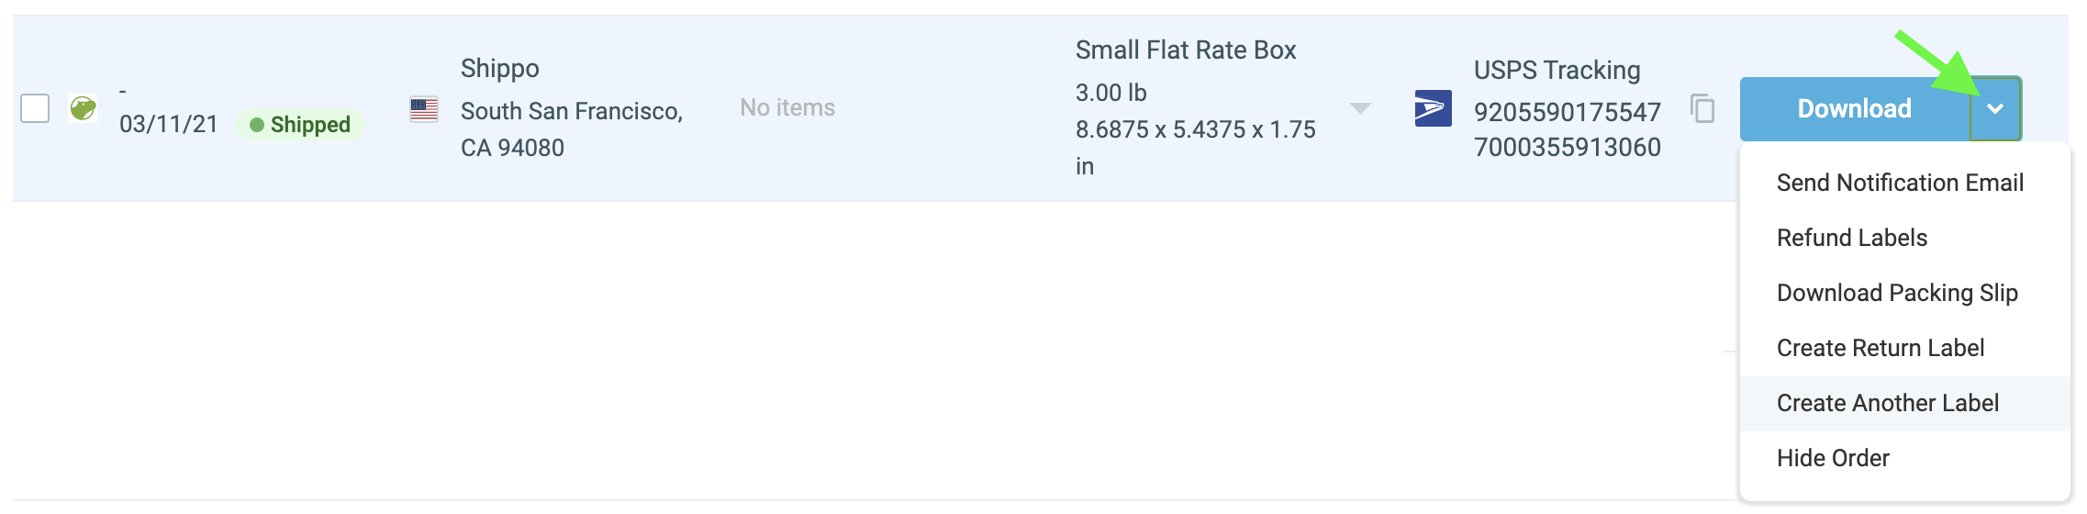Expand the package details gray arrow
Screen dimensions: 2087x514
[x=1360, y=108]
